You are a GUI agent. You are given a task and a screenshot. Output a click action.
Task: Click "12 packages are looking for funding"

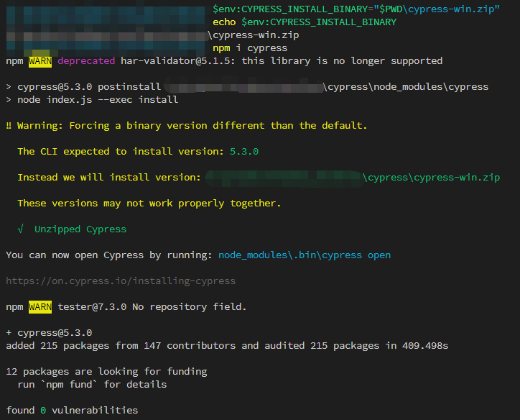click(x=106, y=372)
